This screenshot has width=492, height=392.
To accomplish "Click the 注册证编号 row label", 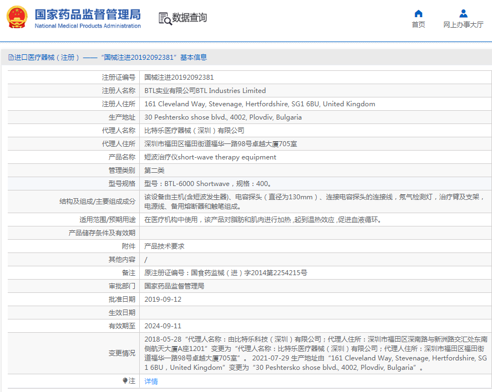I will tap(118, 78).
